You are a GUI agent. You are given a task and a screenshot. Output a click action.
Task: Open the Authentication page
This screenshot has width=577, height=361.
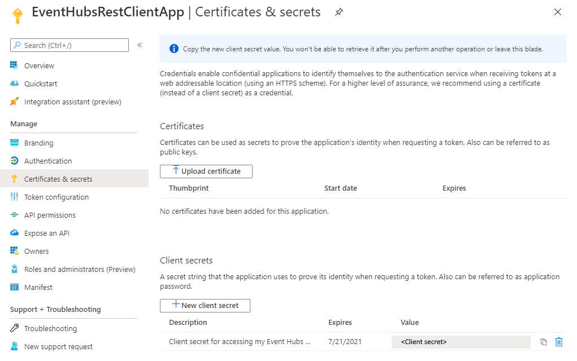pos(48,161)
